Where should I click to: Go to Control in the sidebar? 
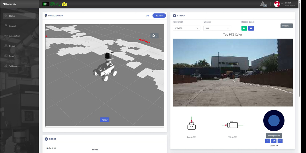13,26
